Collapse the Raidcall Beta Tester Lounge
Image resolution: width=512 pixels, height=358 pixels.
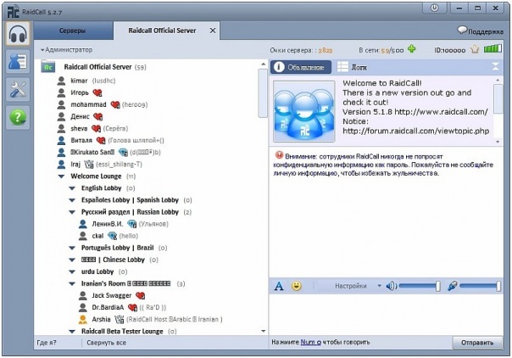pos(72,331)
